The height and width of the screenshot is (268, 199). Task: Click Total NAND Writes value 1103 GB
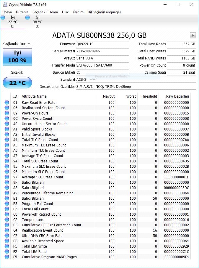pyautogui.click(x=182, y=58)
